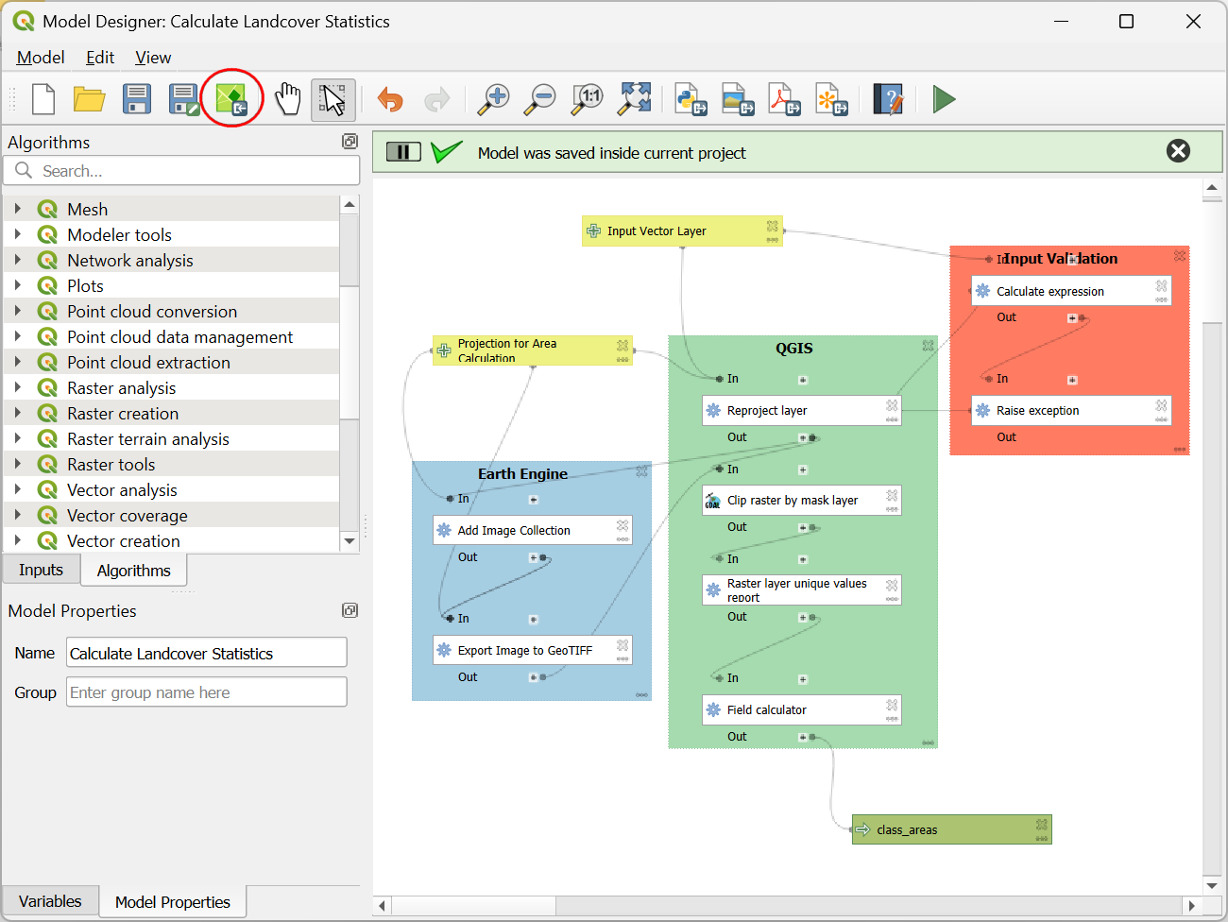Switch to the Variables tab
1228x922 pixels.
point(50,901)
